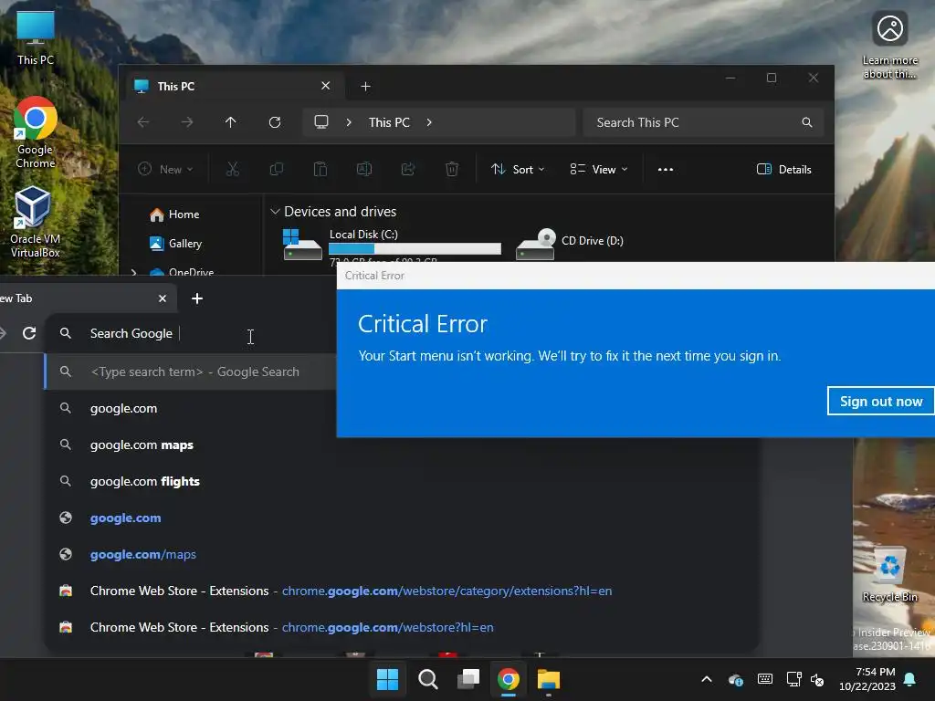935x701 pixels.
Task: Open the See more ellipsis menu in Explorer
Action: [x=666, y=169]
